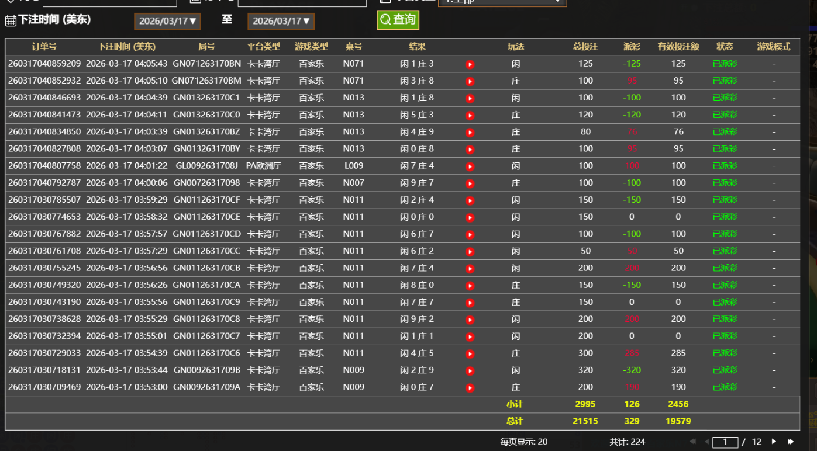
Task: Open replay icon for round GL0092631708J
Action: coord(470,166)
